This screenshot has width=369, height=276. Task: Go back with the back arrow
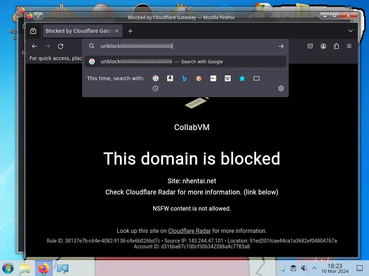click(x=35, y=46)
